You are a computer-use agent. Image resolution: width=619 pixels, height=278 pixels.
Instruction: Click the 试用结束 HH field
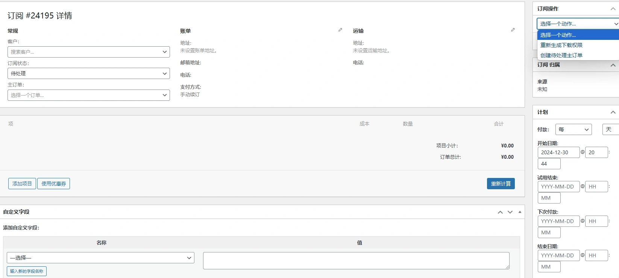click(x=596, y=187)
